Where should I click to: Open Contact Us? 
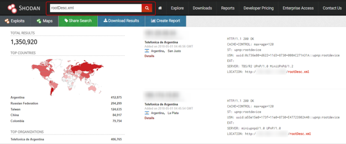coord(332,8)
